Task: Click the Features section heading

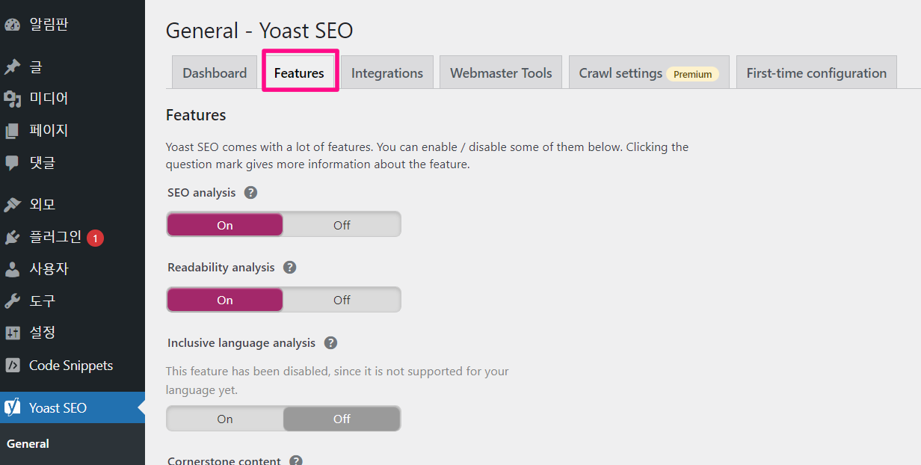Action: pos(196,115)
